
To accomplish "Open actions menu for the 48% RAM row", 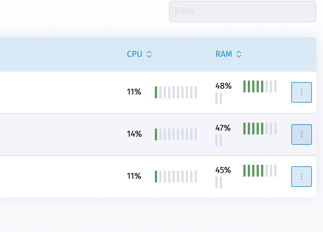I will tap(301, 92).
